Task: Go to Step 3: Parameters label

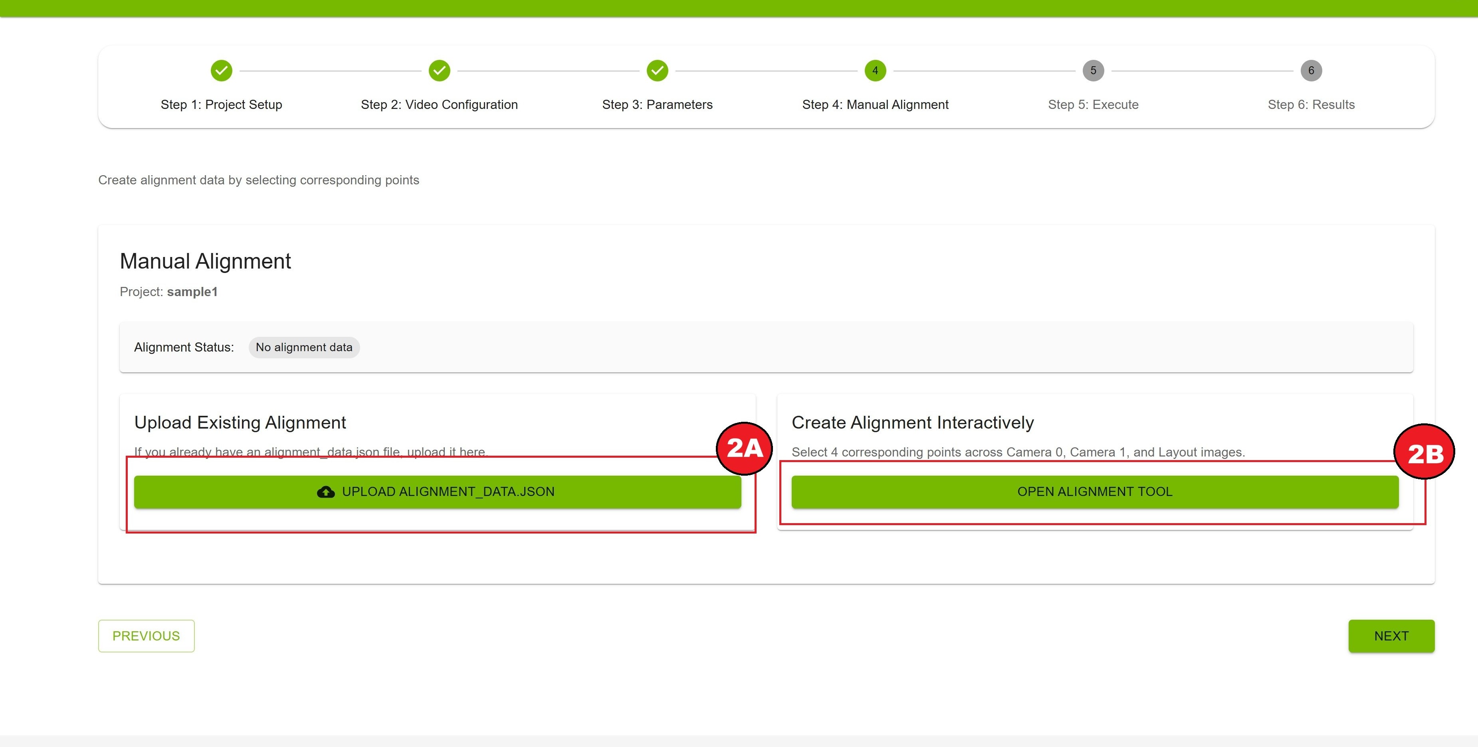Action: coord(658,104)
